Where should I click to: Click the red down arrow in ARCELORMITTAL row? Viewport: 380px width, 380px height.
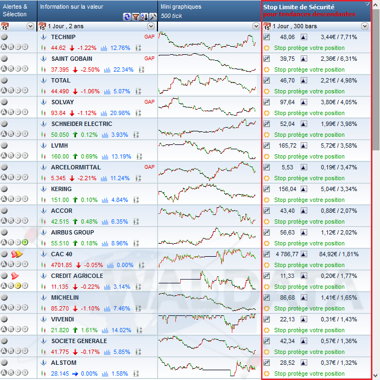(72, 179)
